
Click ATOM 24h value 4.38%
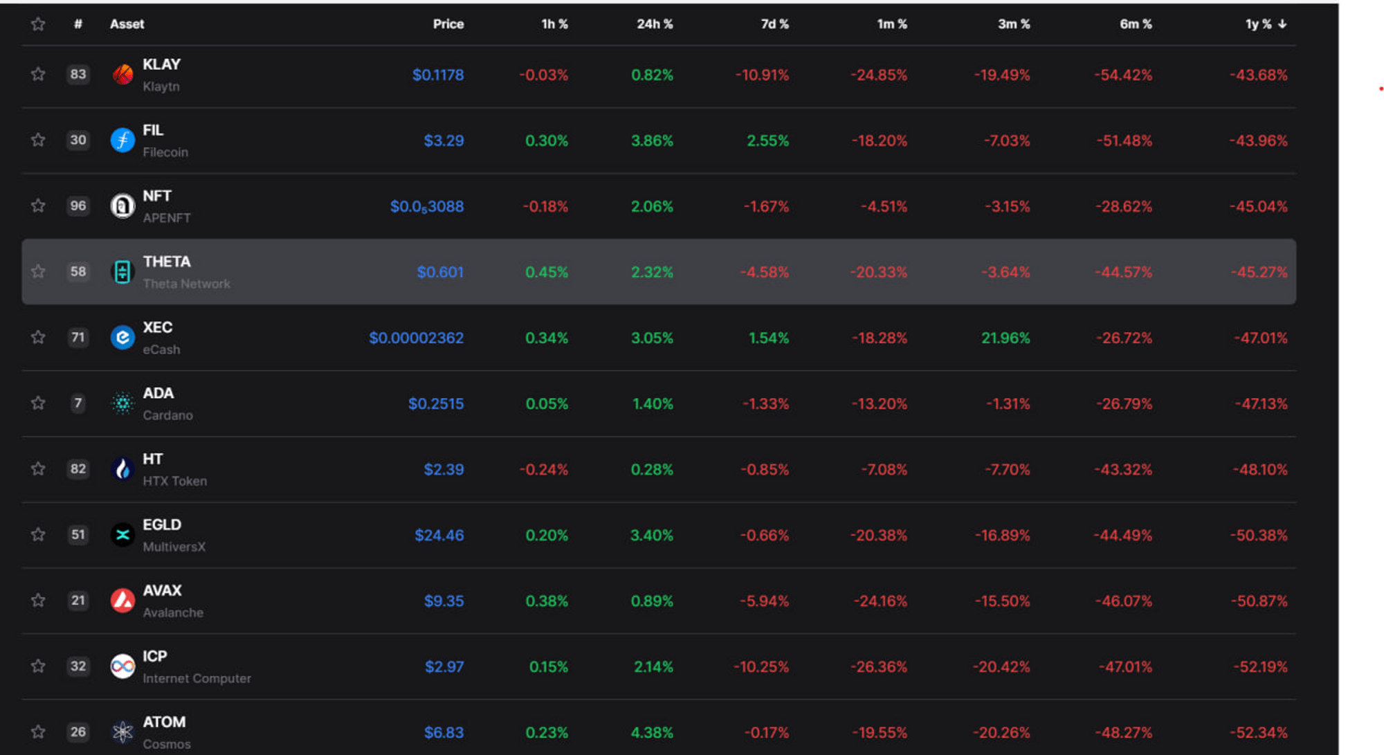pyautogui.click(x=652, y=732)
